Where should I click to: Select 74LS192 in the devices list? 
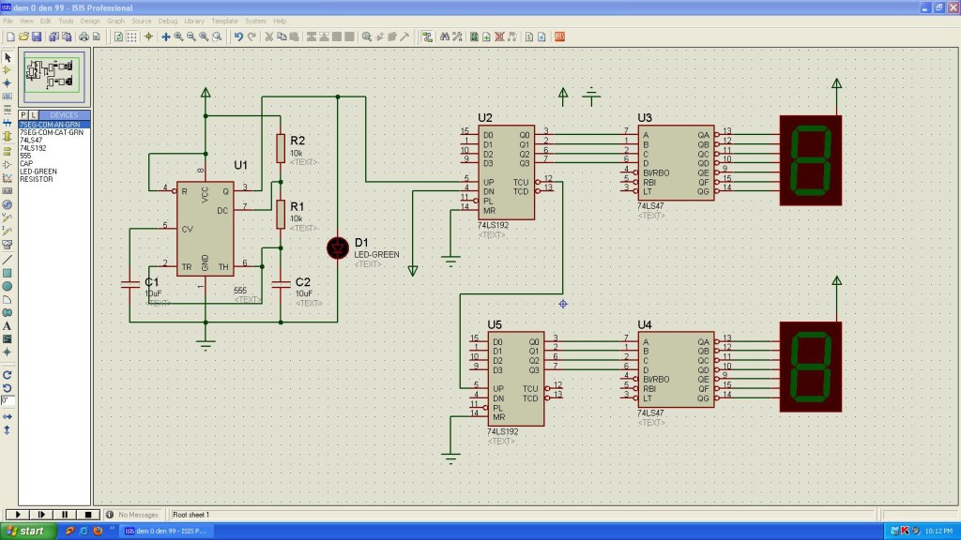pos(33,147)
